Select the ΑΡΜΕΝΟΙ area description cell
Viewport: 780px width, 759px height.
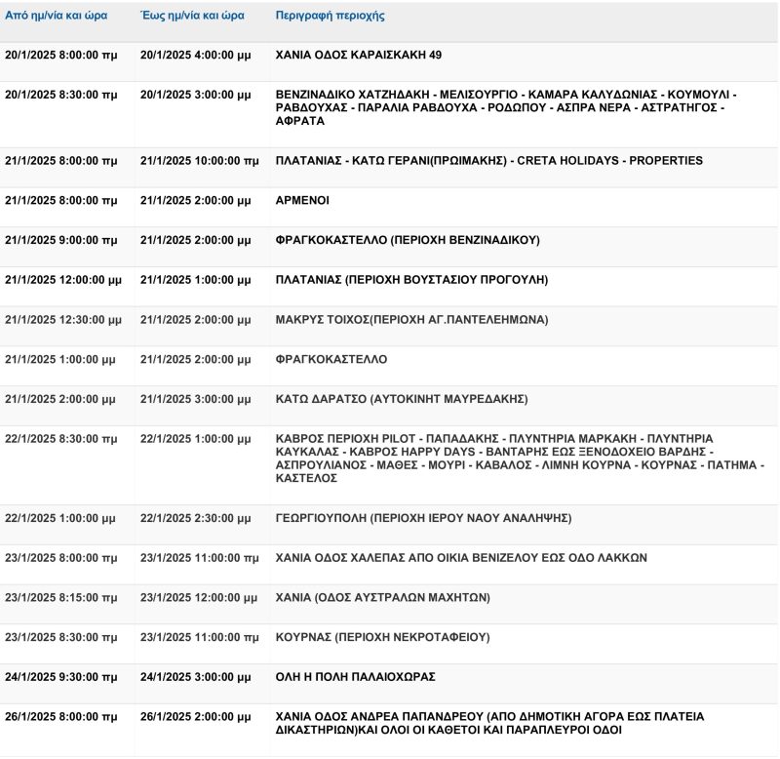(x=303, y=200)
